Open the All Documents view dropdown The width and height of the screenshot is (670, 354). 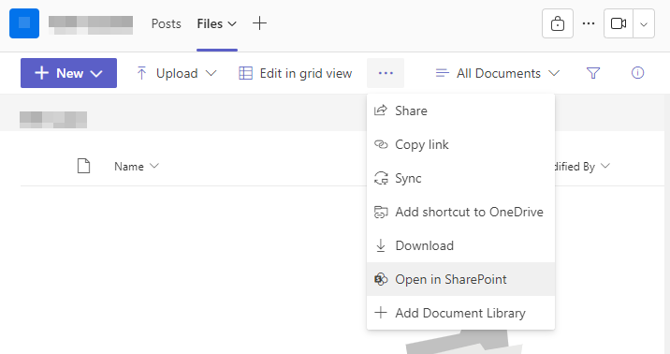point(498,73)
